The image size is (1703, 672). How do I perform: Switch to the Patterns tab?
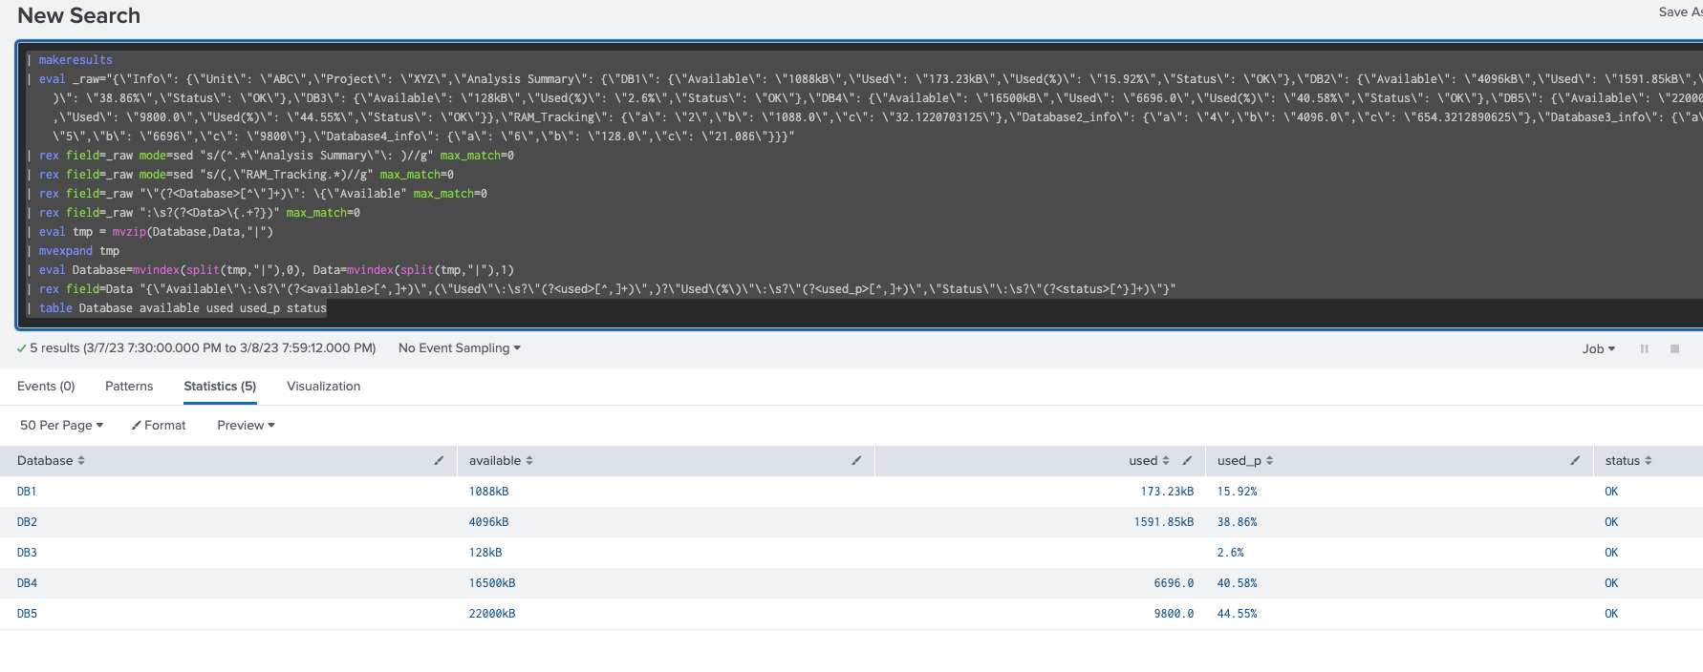point(129,386)
